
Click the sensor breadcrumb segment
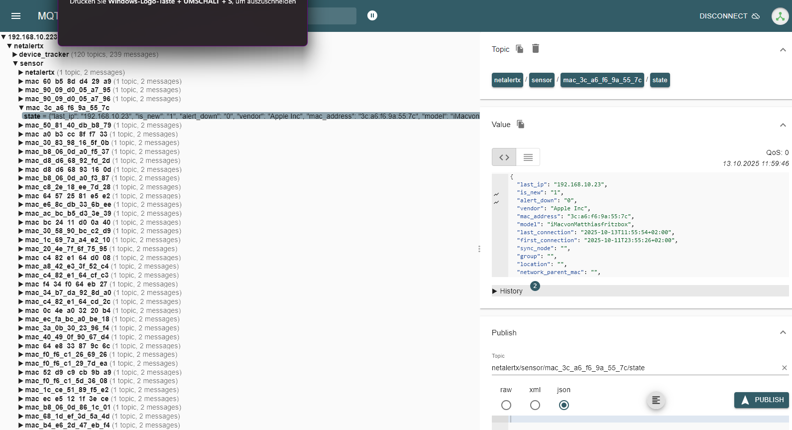tap(542, 80)
